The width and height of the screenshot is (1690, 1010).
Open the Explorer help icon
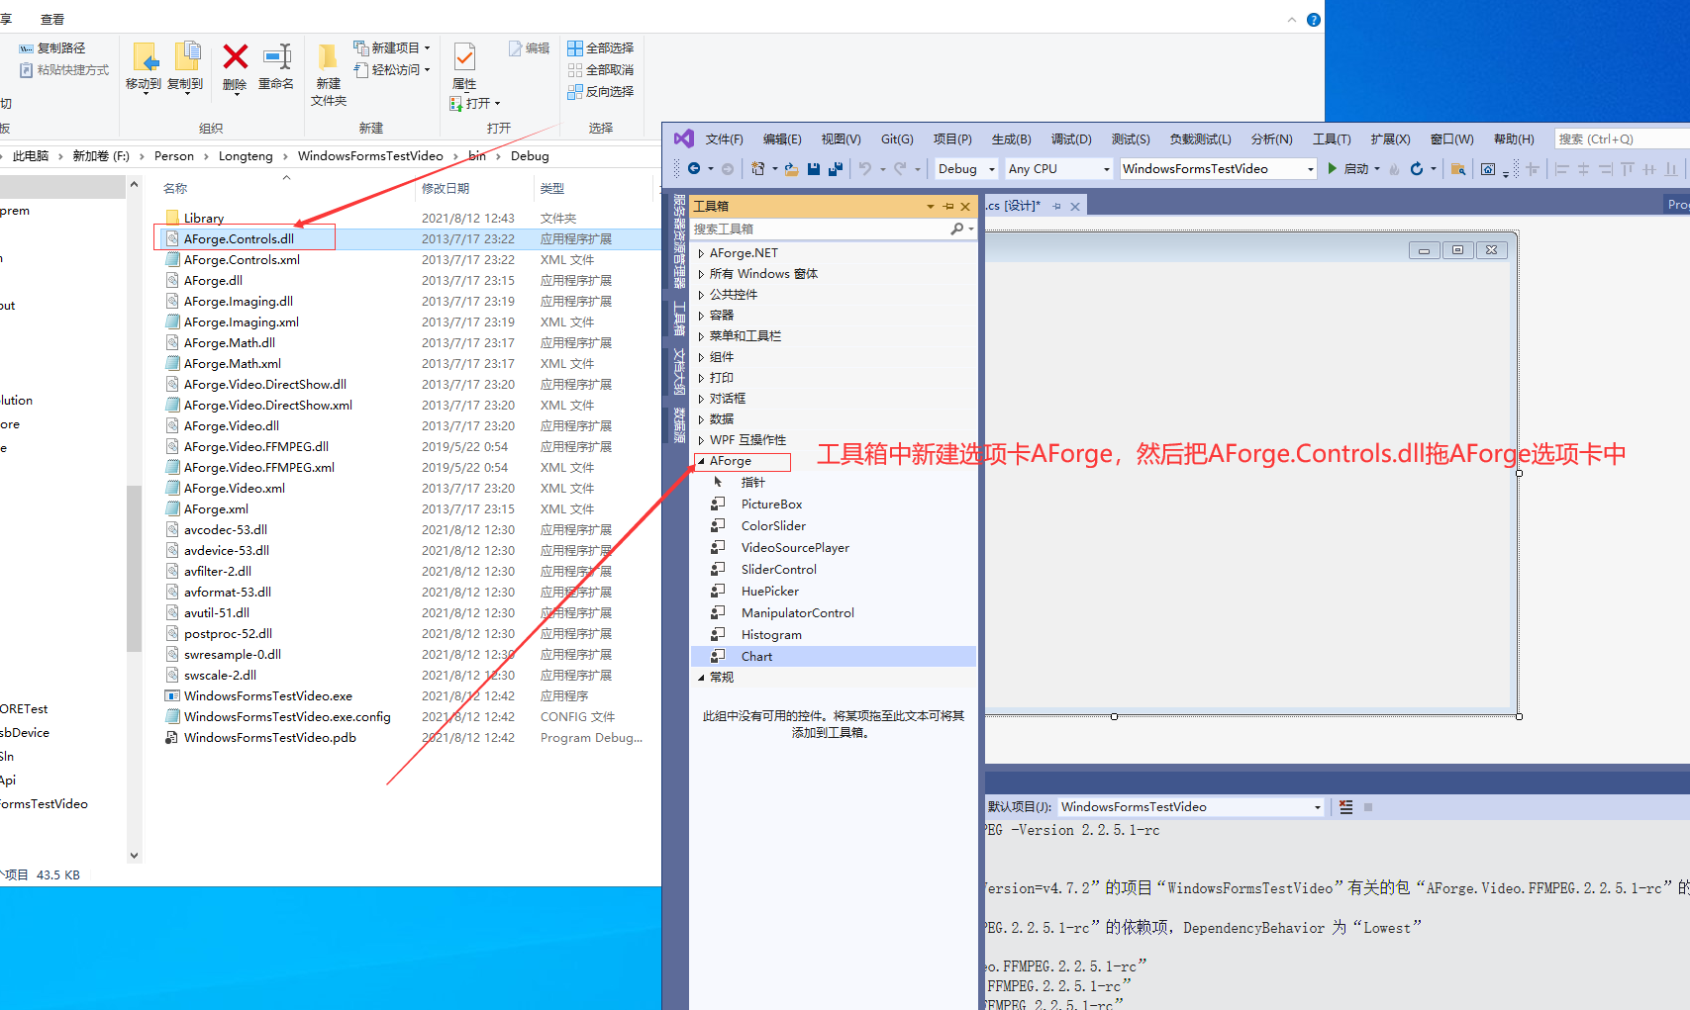point(1314,20)
